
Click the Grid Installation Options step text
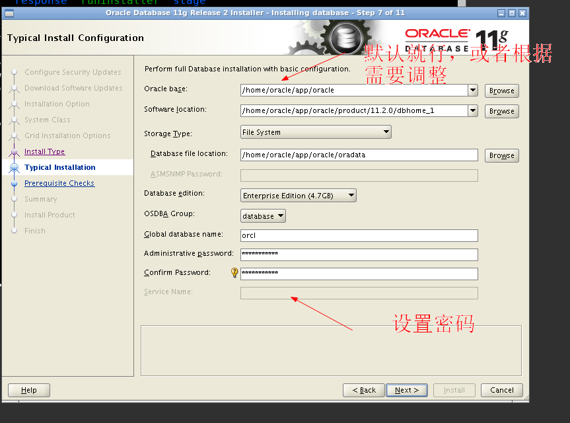(67, 135)
